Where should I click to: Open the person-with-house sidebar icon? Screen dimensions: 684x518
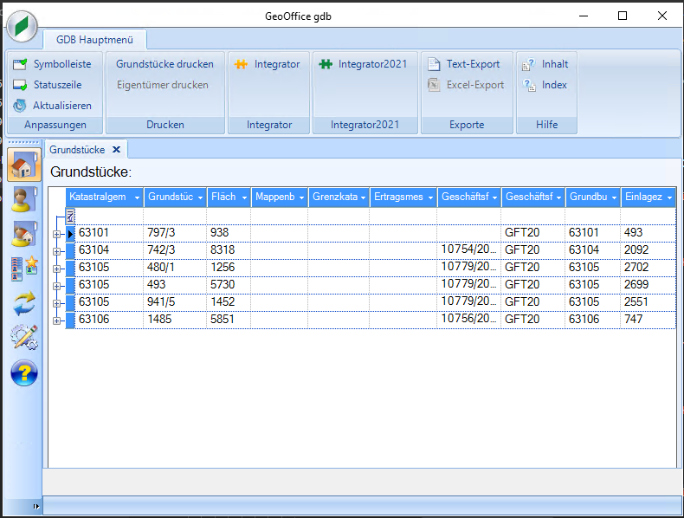(x=24, y=234)
